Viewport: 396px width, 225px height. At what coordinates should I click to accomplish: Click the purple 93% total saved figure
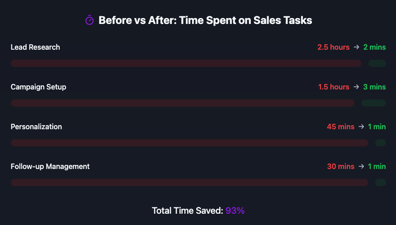(x=235, y=211)
